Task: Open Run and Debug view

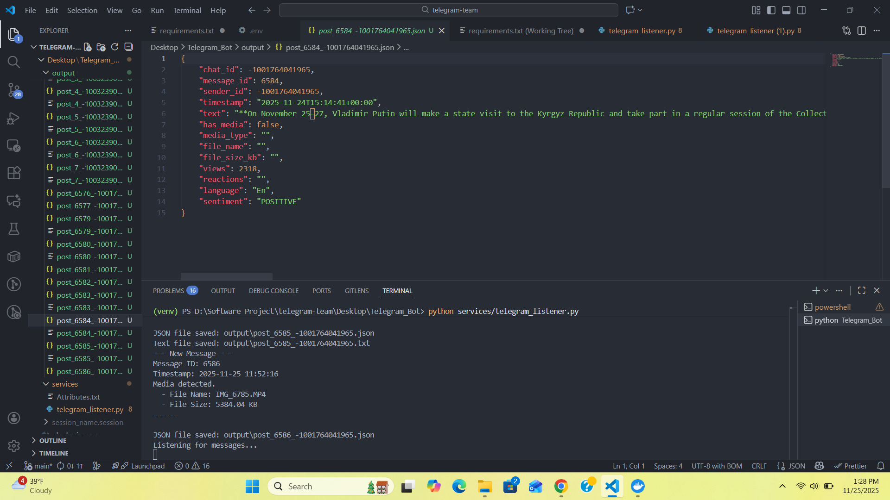Action: [x=14, y=118]
